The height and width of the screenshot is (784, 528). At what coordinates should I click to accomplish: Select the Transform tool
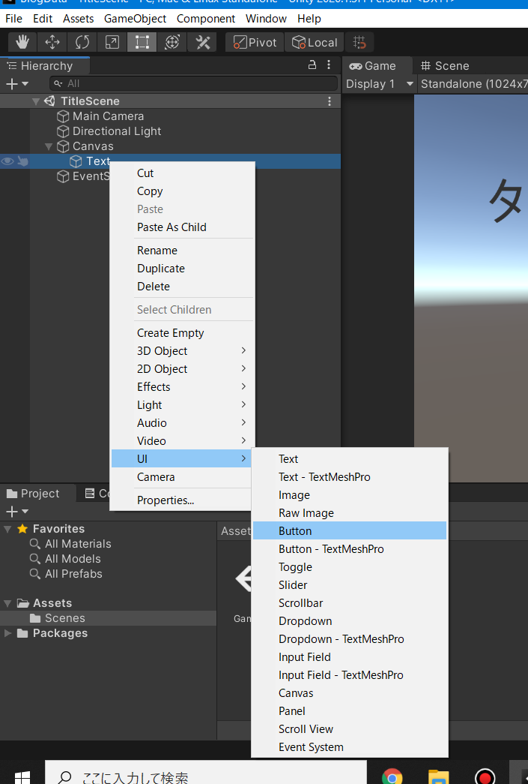(172, 43)
